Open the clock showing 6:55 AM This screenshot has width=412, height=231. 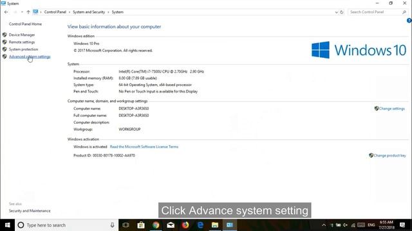[x=386, y=225]
